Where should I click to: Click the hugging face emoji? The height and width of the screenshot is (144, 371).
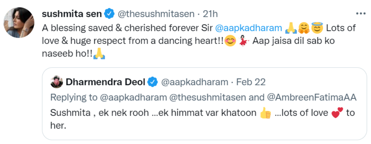(304, 28)
